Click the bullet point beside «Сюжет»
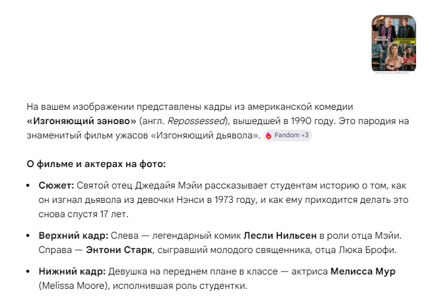 click(x=28, y=186)
